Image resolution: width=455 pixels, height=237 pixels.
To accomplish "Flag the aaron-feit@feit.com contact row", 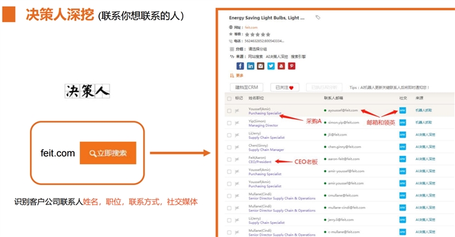I will click(x=237, y=160).
